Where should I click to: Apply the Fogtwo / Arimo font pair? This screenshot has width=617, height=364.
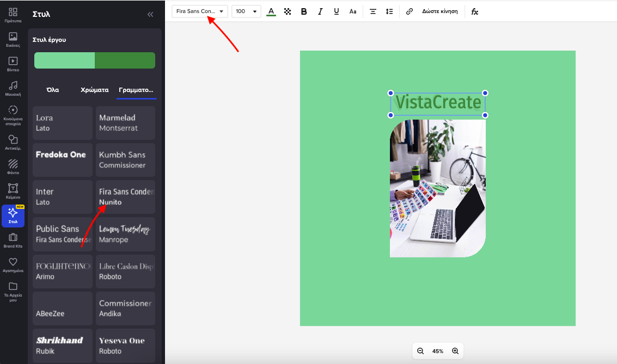[63, 271]
